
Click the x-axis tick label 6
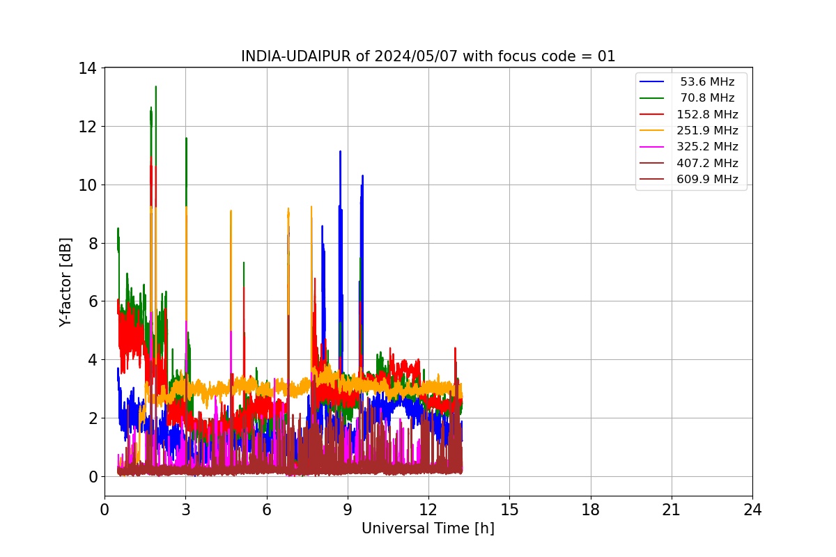click(x=266, y=510)
